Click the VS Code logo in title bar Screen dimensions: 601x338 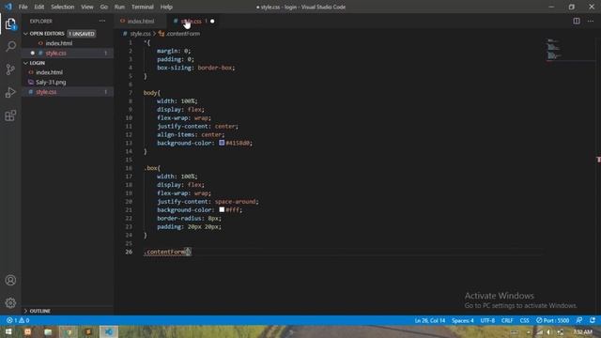[8, 7]
